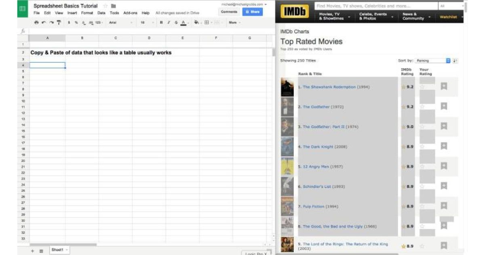Image resolution: width=485 pixels, height=255 pixels.
Task: Open The Dark Knight movie link
Action: point(318,147)
